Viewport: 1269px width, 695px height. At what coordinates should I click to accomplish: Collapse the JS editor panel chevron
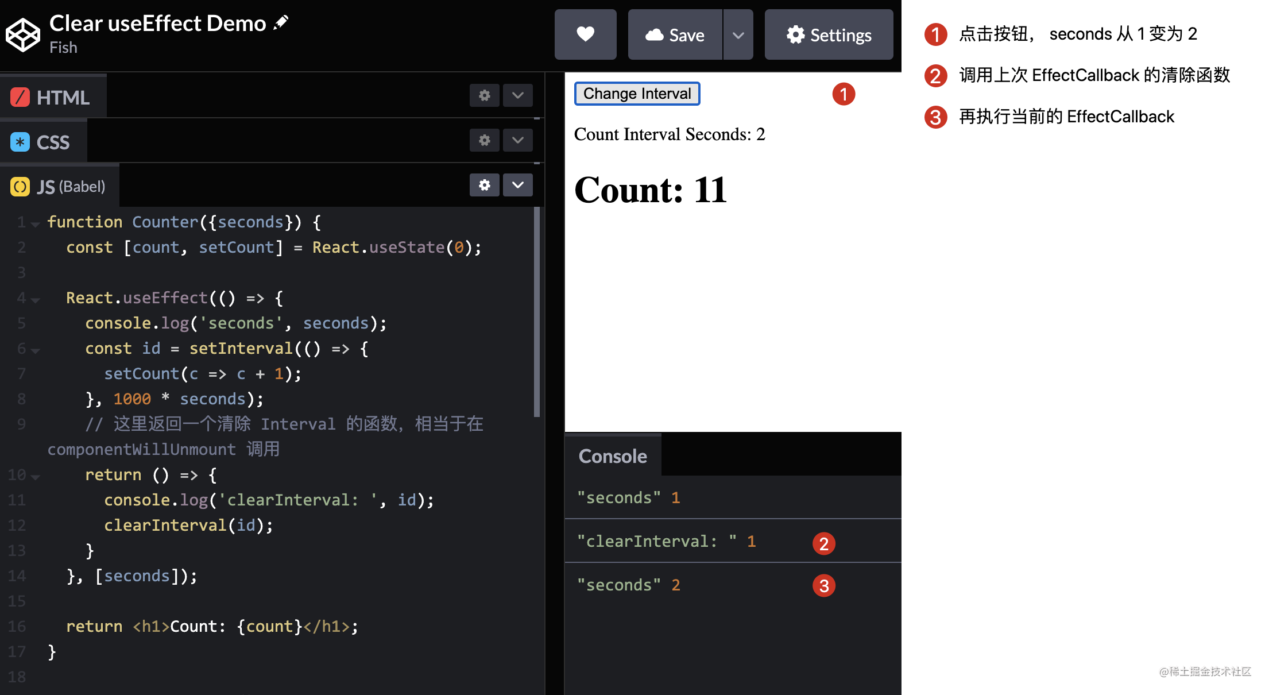tap(517, 185)
